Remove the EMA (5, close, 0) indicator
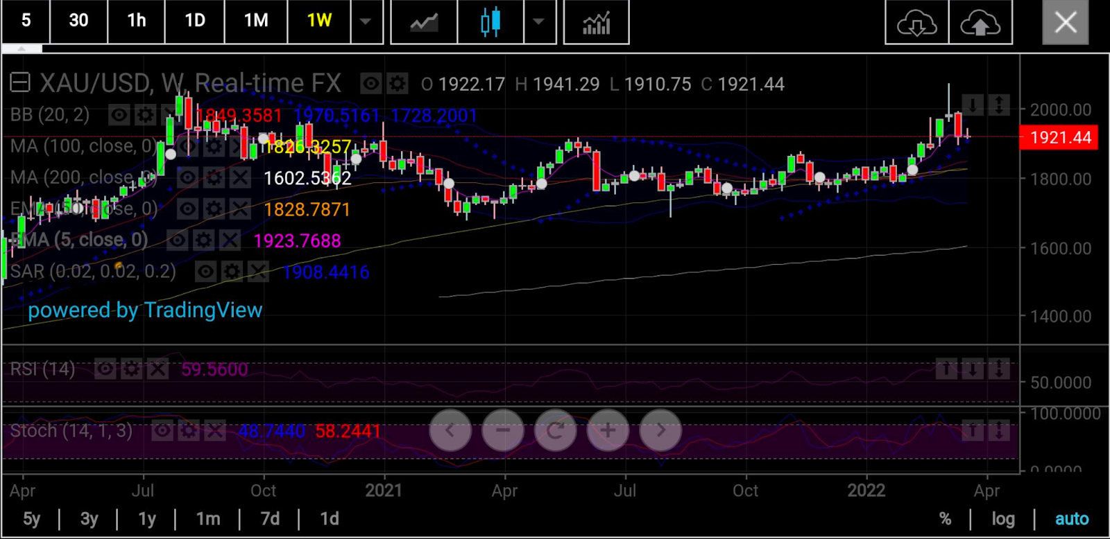1110x539 pixels. (x=230, y=240)
